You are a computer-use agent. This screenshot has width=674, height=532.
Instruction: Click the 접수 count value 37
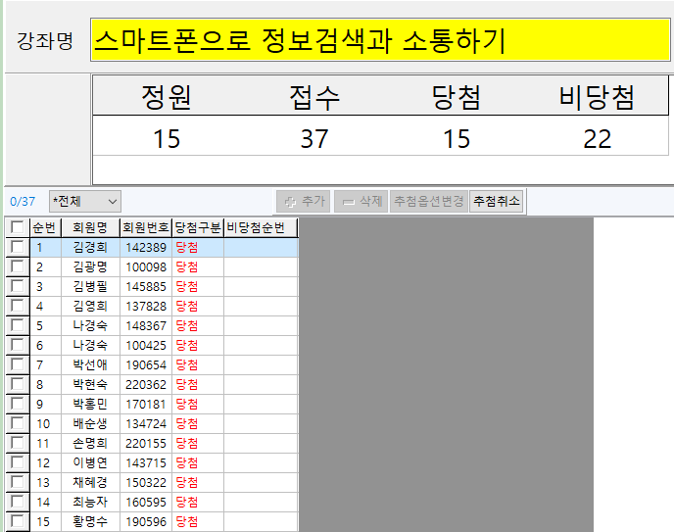tap(314, 139)
